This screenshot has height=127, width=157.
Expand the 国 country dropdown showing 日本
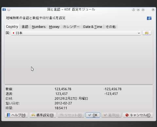point(76,33)
